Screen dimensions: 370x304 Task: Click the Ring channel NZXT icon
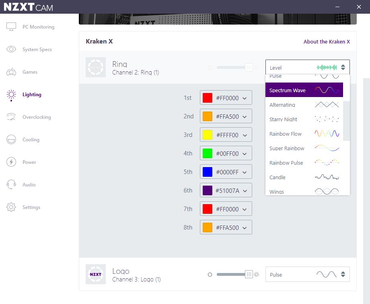pos(96,67)
